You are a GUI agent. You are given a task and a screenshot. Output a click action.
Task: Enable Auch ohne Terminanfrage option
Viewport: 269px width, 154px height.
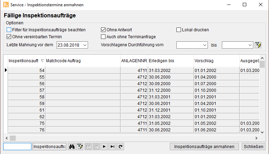(103, 37)
